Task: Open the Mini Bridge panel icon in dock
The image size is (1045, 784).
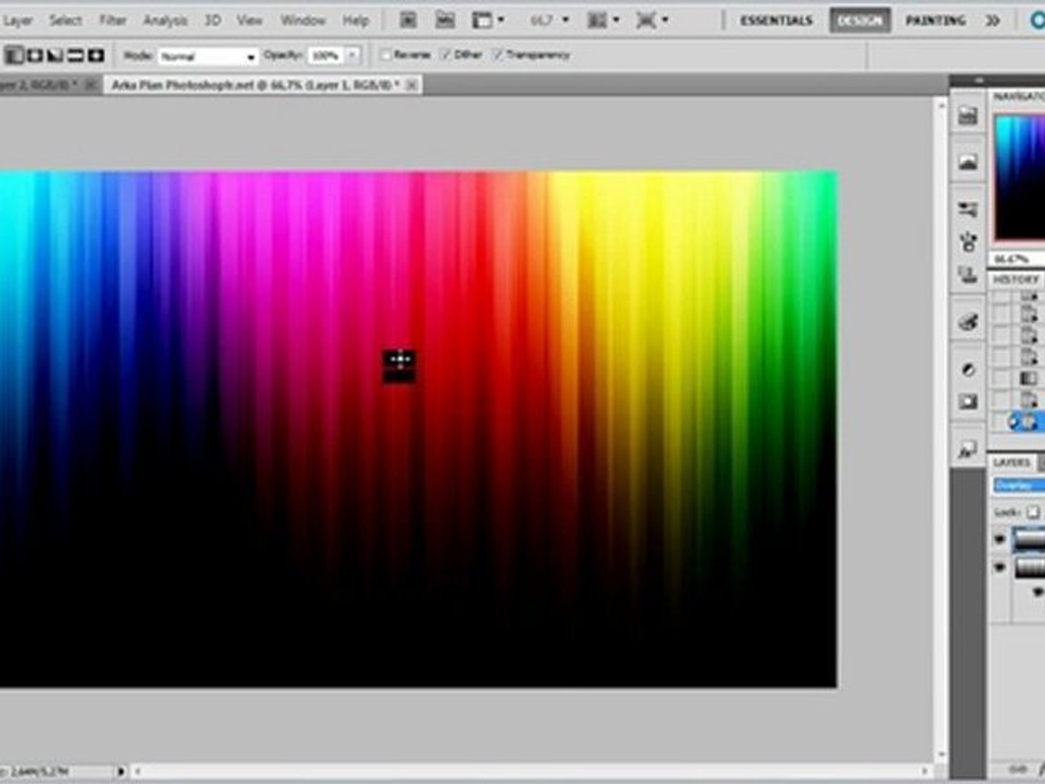Action: coord(967,115)
